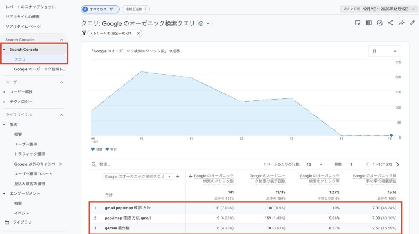Expand the ユーザー属性 tree item
The height and width of the screenshot is (234, 419).
pyautogui.click(x=4, y=92)
